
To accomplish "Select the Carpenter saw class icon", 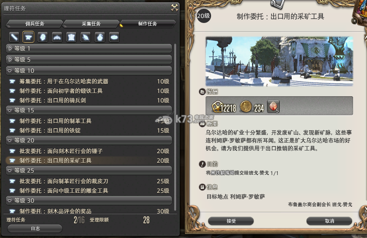I will (x=14, y=37).
